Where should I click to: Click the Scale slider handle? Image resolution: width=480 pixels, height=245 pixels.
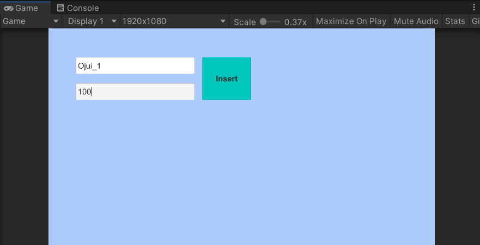[x=263, y=21]
